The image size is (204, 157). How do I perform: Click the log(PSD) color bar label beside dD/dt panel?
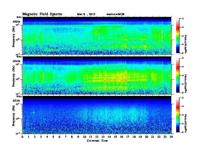coord(186,83)
